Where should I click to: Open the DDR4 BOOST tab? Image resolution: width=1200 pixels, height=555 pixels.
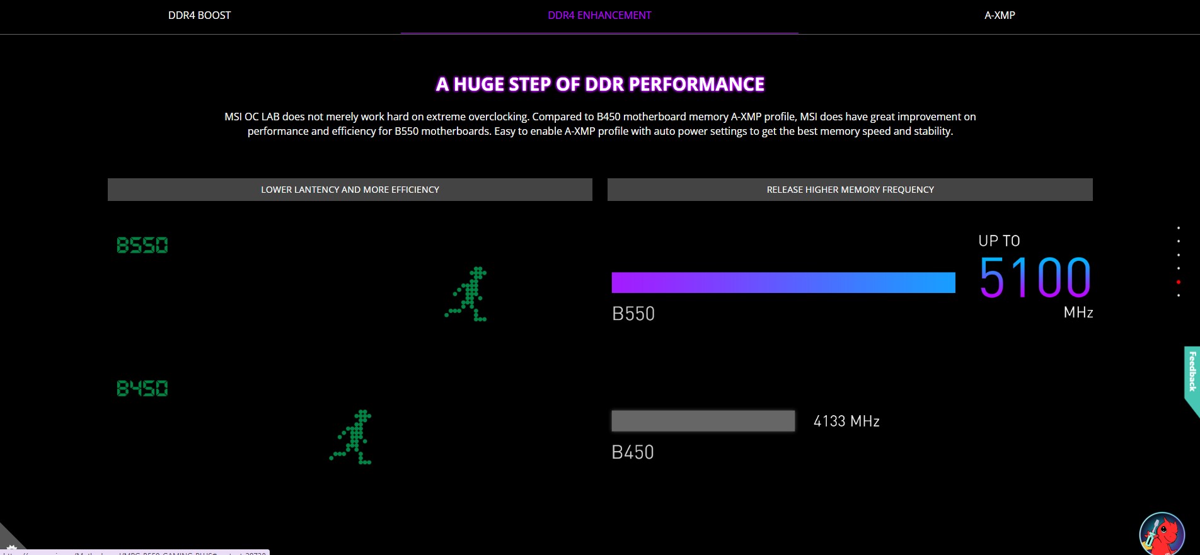click(x=199, y=15)
